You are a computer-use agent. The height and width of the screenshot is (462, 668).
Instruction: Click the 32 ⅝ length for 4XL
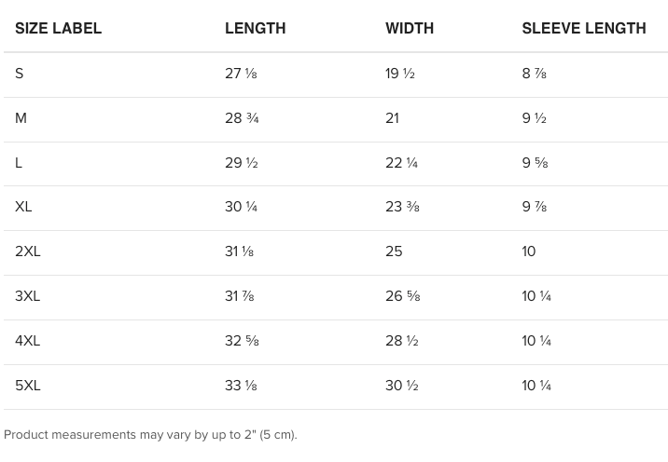pos(242,341)
